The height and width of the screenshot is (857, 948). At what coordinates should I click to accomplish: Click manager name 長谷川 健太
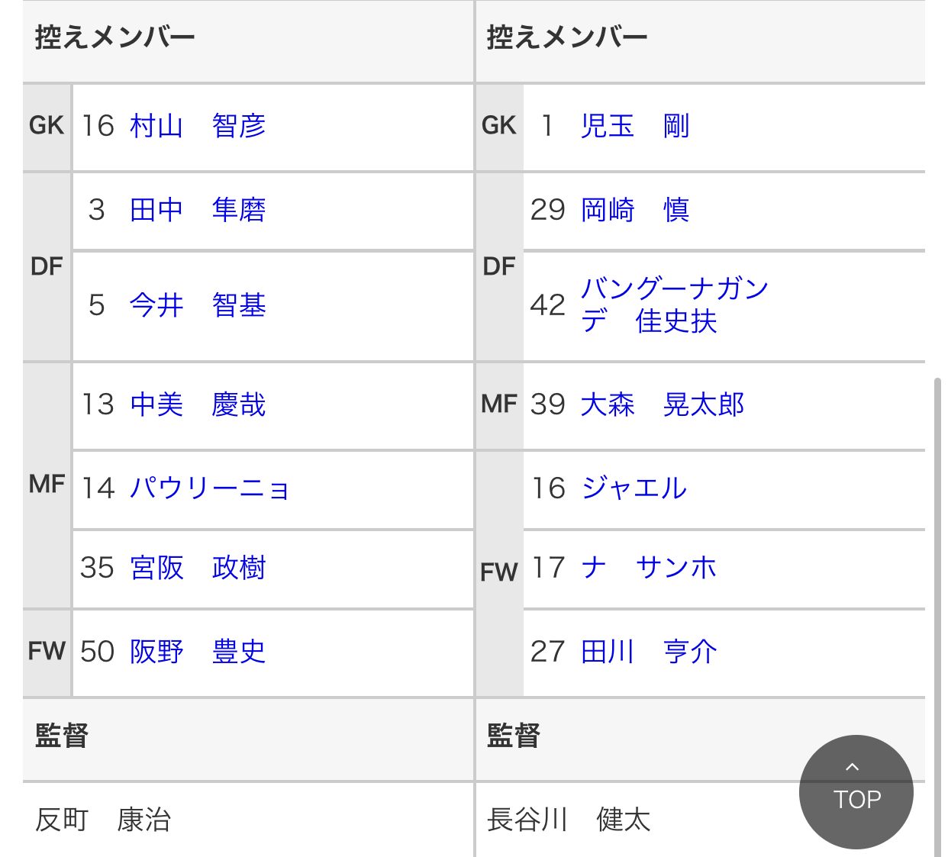click(569, 820)
